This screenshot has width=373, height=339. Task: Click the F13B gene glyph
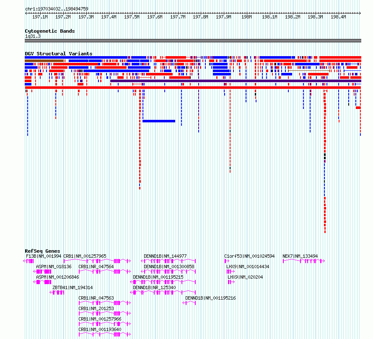(28, 261)
